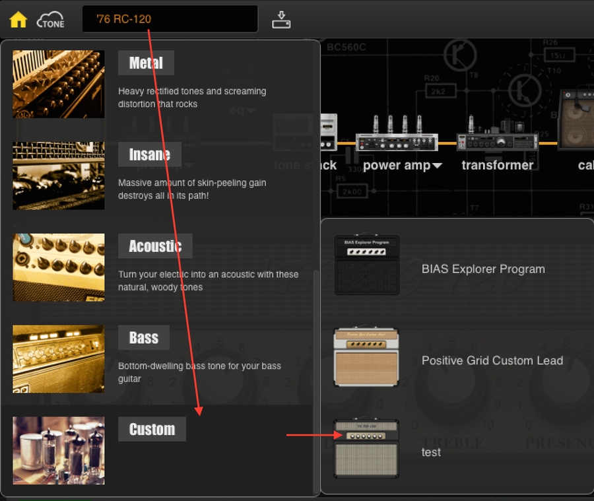Click the Home icon

tap(18, 19)
